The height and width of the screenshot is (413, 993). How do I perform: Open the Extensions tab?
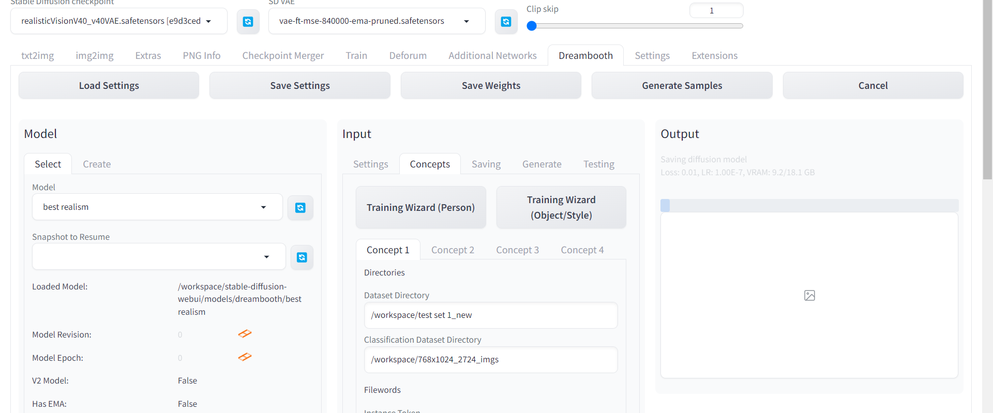coord(714,55)
